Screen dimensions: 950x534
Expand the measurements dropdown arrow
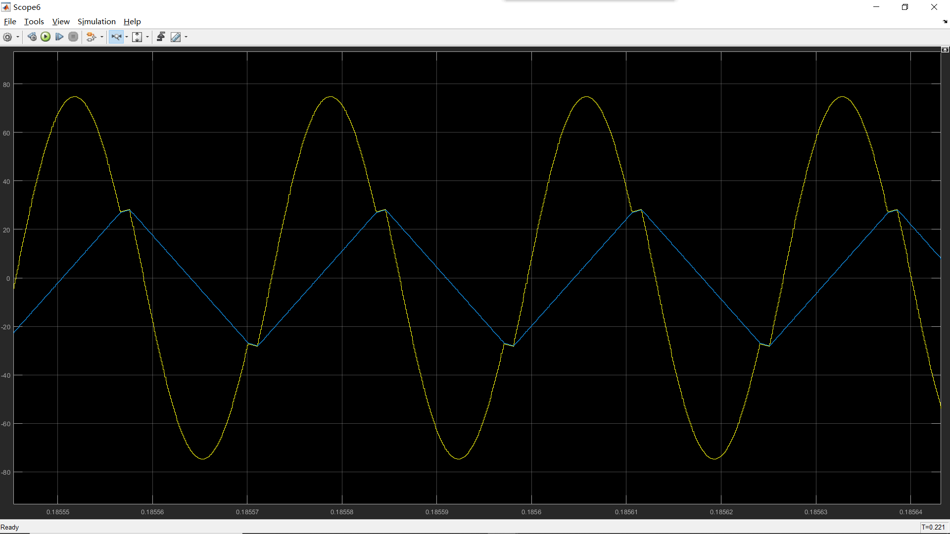click(x=186, y=37)
